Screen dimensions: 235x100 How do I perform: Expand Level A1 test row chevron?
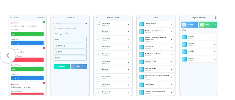pyautogui.click(x=214, y=37)
